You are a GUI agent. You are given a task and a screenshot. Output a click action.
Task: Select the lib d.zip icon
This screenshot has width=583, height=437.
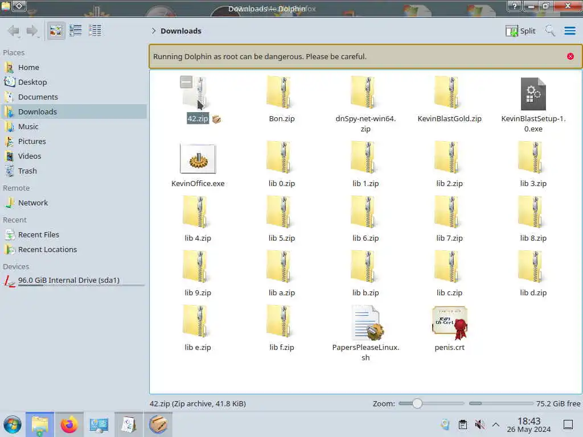[533, 267]
